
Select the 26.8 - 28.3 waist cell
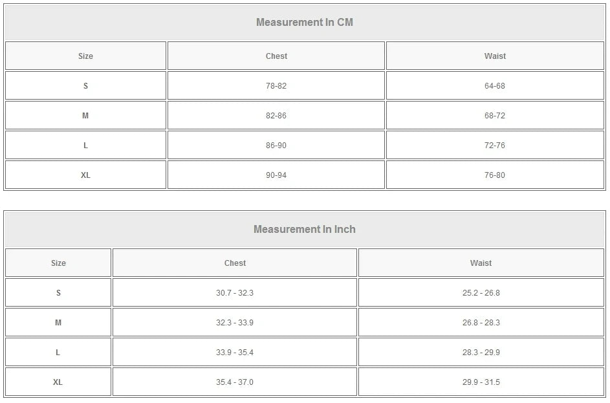pos(481,323)
